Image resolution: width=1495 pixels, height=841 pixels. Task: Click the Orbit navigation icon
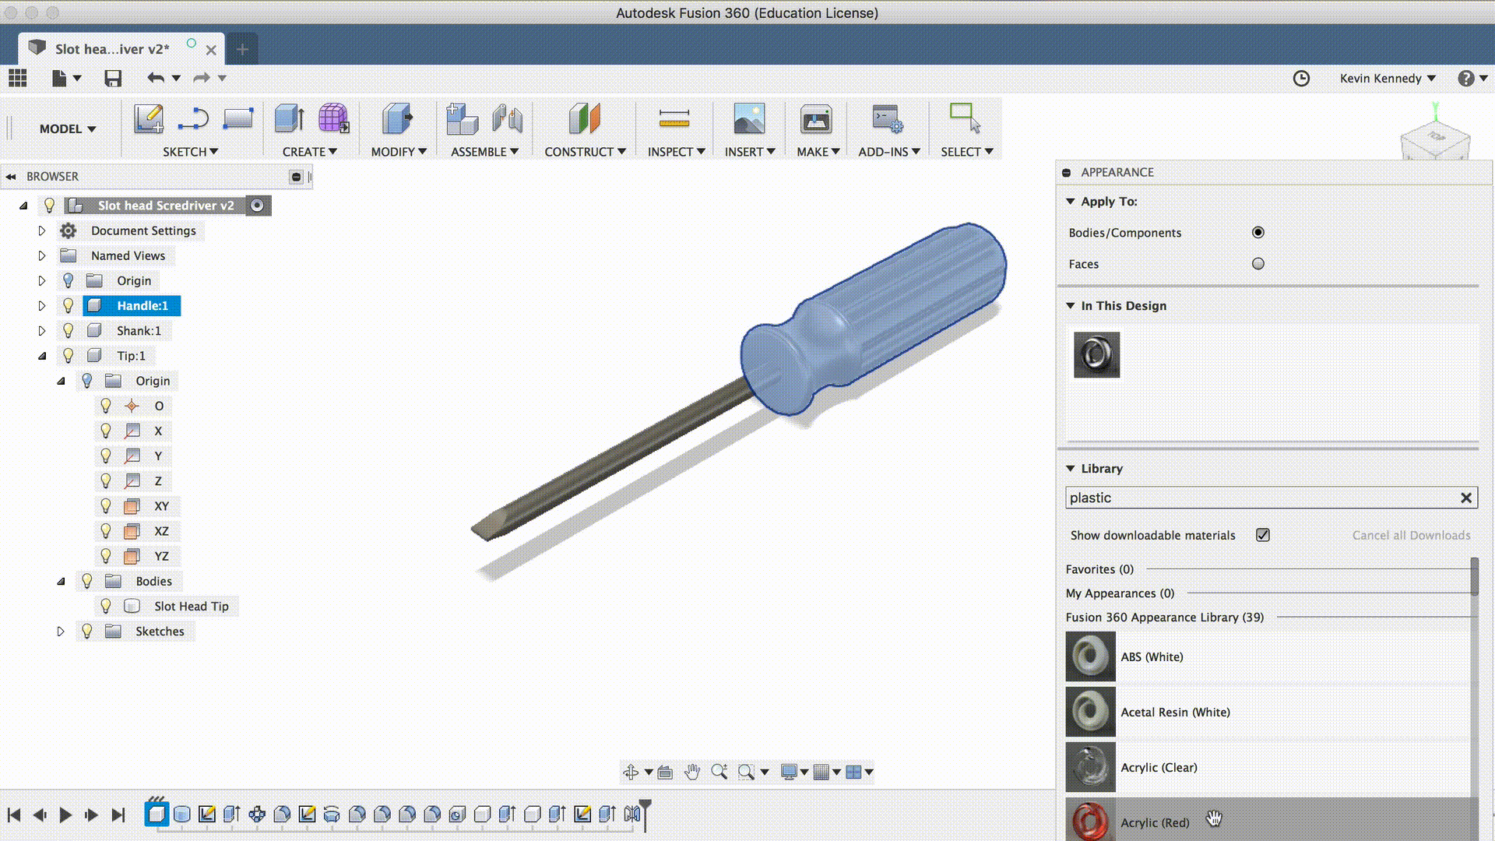(x=631, y=772)
